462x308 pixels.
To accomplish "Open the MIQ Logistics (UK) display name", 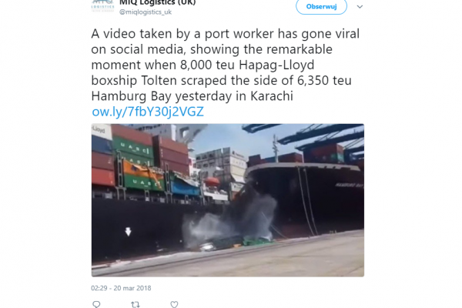I will point(157,2).
